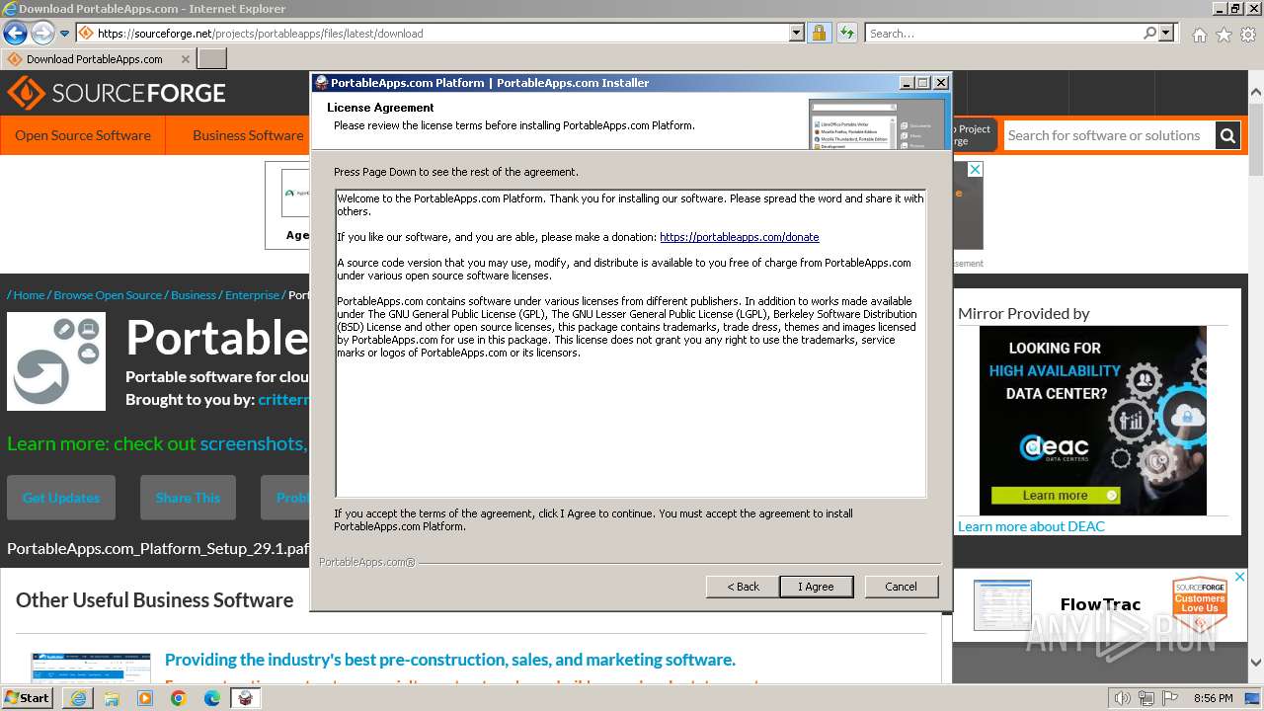Click the refresh page icon

[x=846, y=33]
